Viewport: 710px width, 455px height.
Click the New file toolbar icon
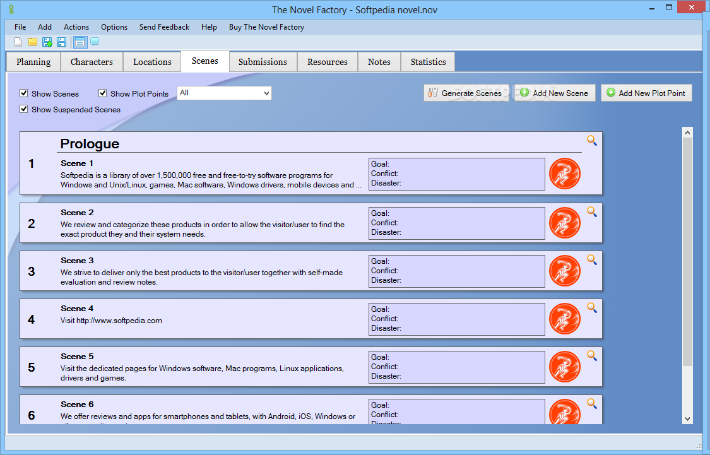point(18,42)
